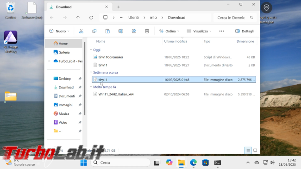
Task: Select Win11_24H2_Italian_x64 disk image
Action: [x=174, y=94]
